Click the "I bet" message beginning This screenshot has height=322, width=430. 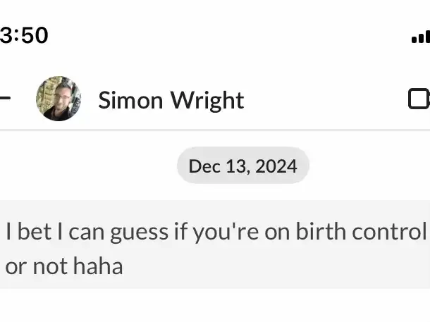point(28,232)
